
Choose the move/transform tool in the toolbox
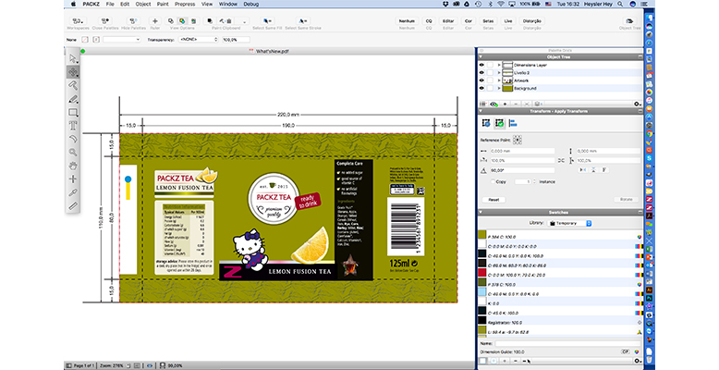pyautogui.click(x=73, y=72)
